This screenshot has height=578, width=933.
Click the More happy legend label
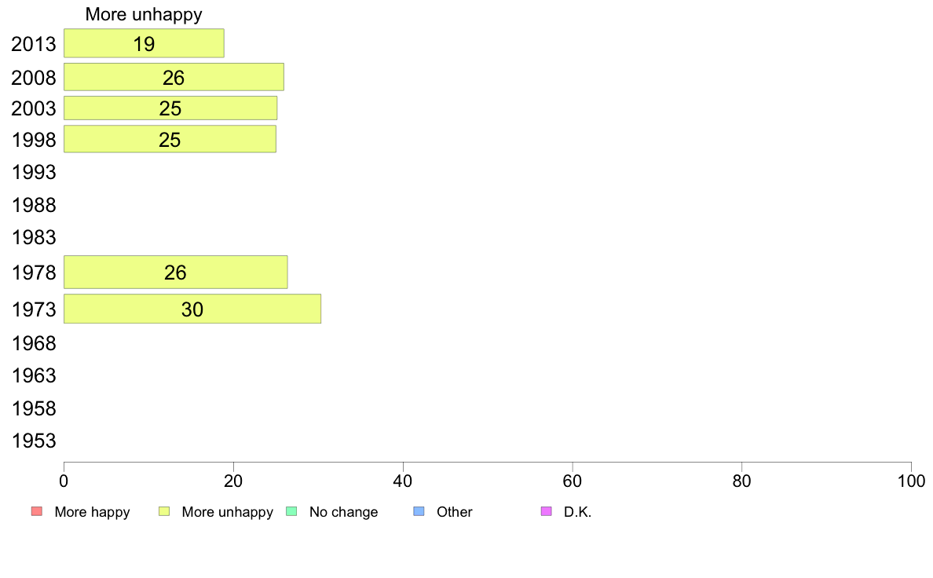[x=92, y=512]
